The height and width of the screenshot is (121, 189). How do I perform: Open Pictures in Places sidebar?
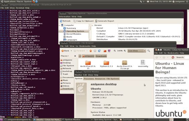(66, 83)
